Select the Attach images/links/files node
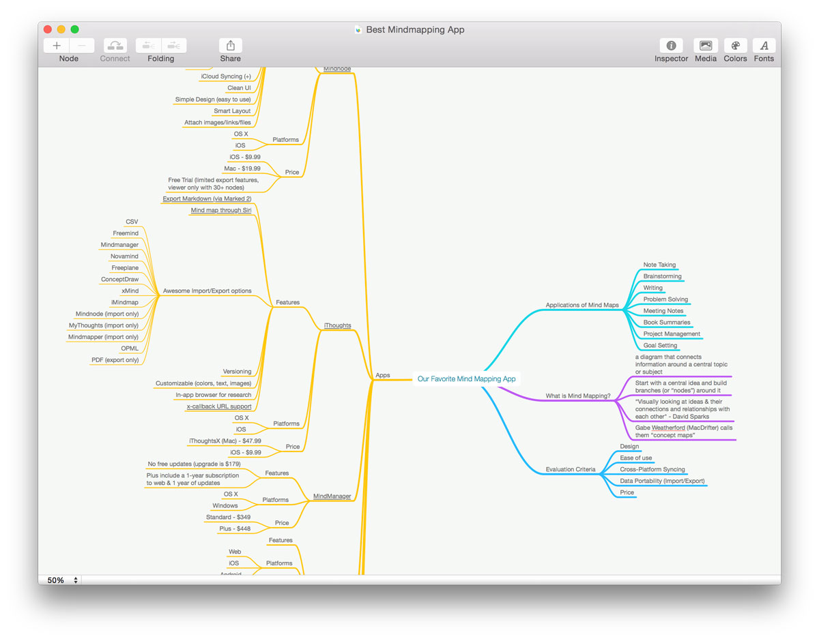819x639 pixels. click(x=218, y=123)
